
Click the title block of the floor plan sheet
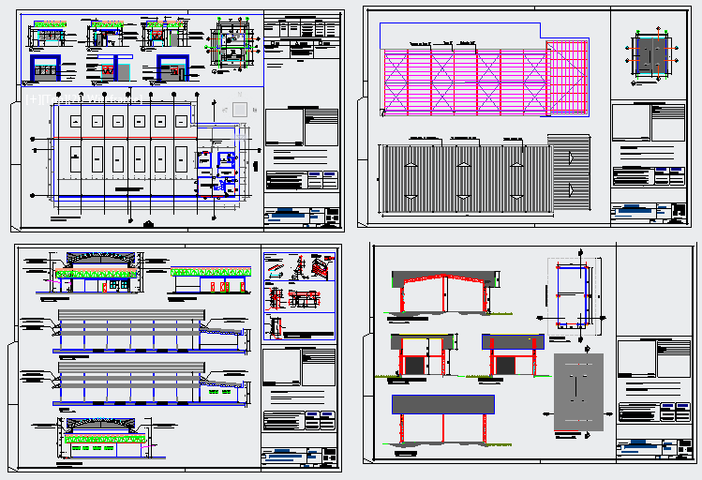click(x=302, y=216)
